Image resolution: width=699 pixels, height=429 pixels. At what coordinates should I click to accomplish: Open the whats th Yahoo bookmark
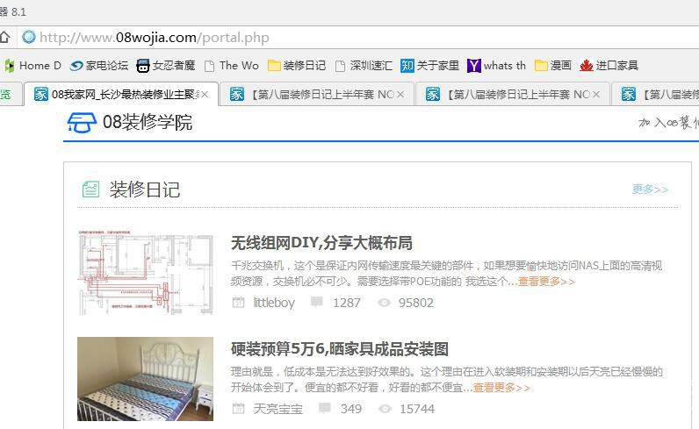click(x=496, y=65)
